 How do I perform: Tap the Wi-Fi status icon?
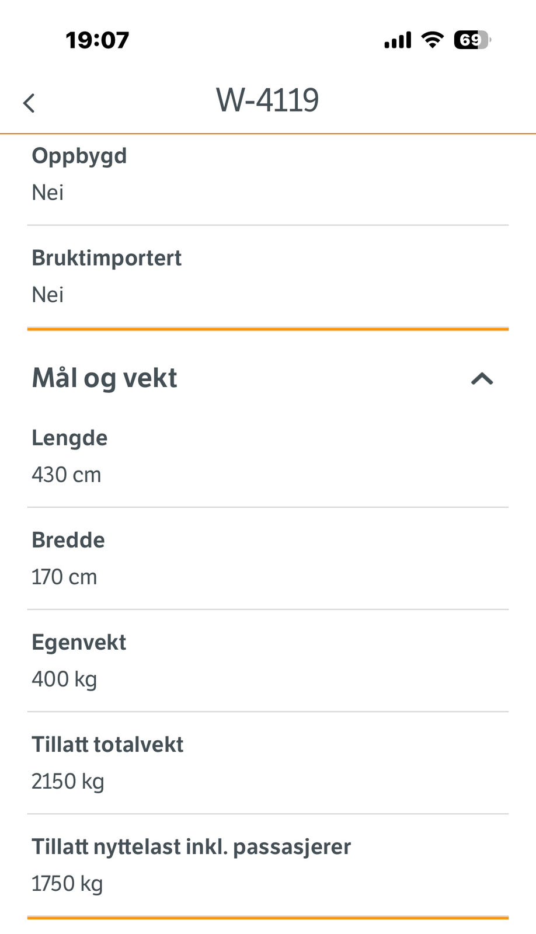point(432,40)
